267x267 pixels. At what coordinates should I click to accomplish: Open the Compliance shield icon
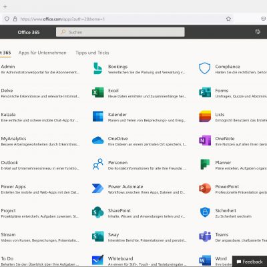tap(205, 68)
